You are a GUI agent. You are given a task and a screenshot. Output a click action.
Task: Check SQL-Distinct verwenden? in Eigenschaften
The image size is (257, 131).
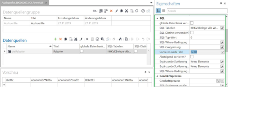192,33
